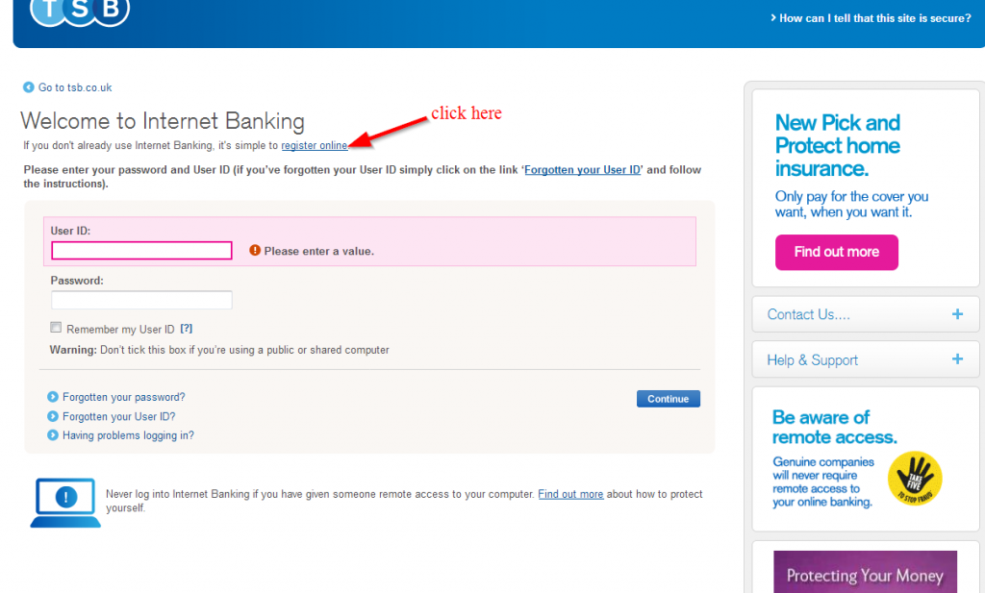Image resolution: width=985 pixels, height=593 pixels.
Task: Click the blue circle icon beside Go to tsb.co.uk
Action: pos(28,86)
